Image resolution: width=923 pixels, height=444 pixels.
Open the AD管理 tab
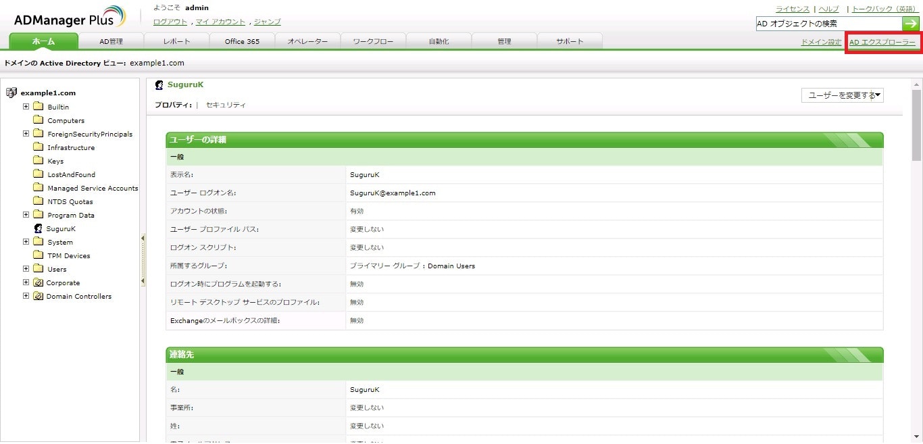(x=111, y=41)
